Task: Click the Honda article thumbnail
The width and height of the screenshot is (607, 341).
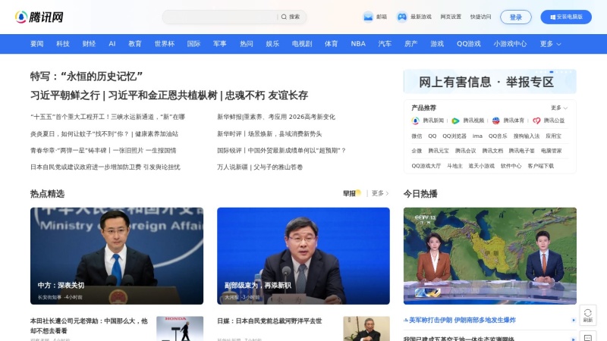Action: click(180, 329)
